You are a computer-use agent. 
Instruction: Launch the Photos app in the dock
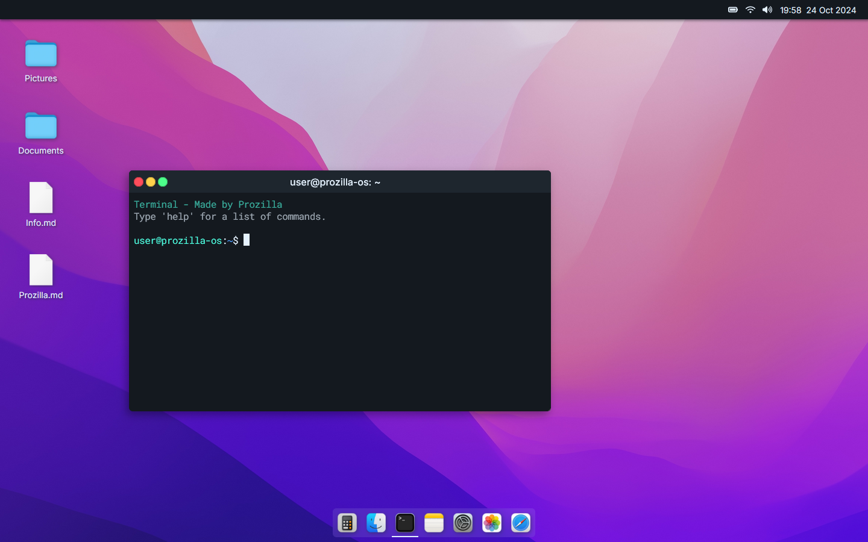(492, 523)
